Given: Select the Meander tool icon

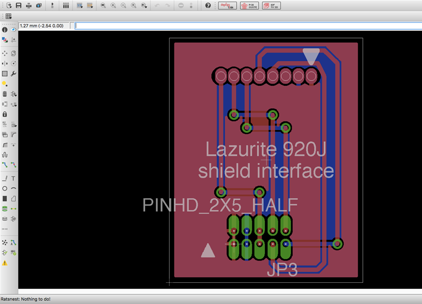Looking at the screenshot, I should point(4,155).
